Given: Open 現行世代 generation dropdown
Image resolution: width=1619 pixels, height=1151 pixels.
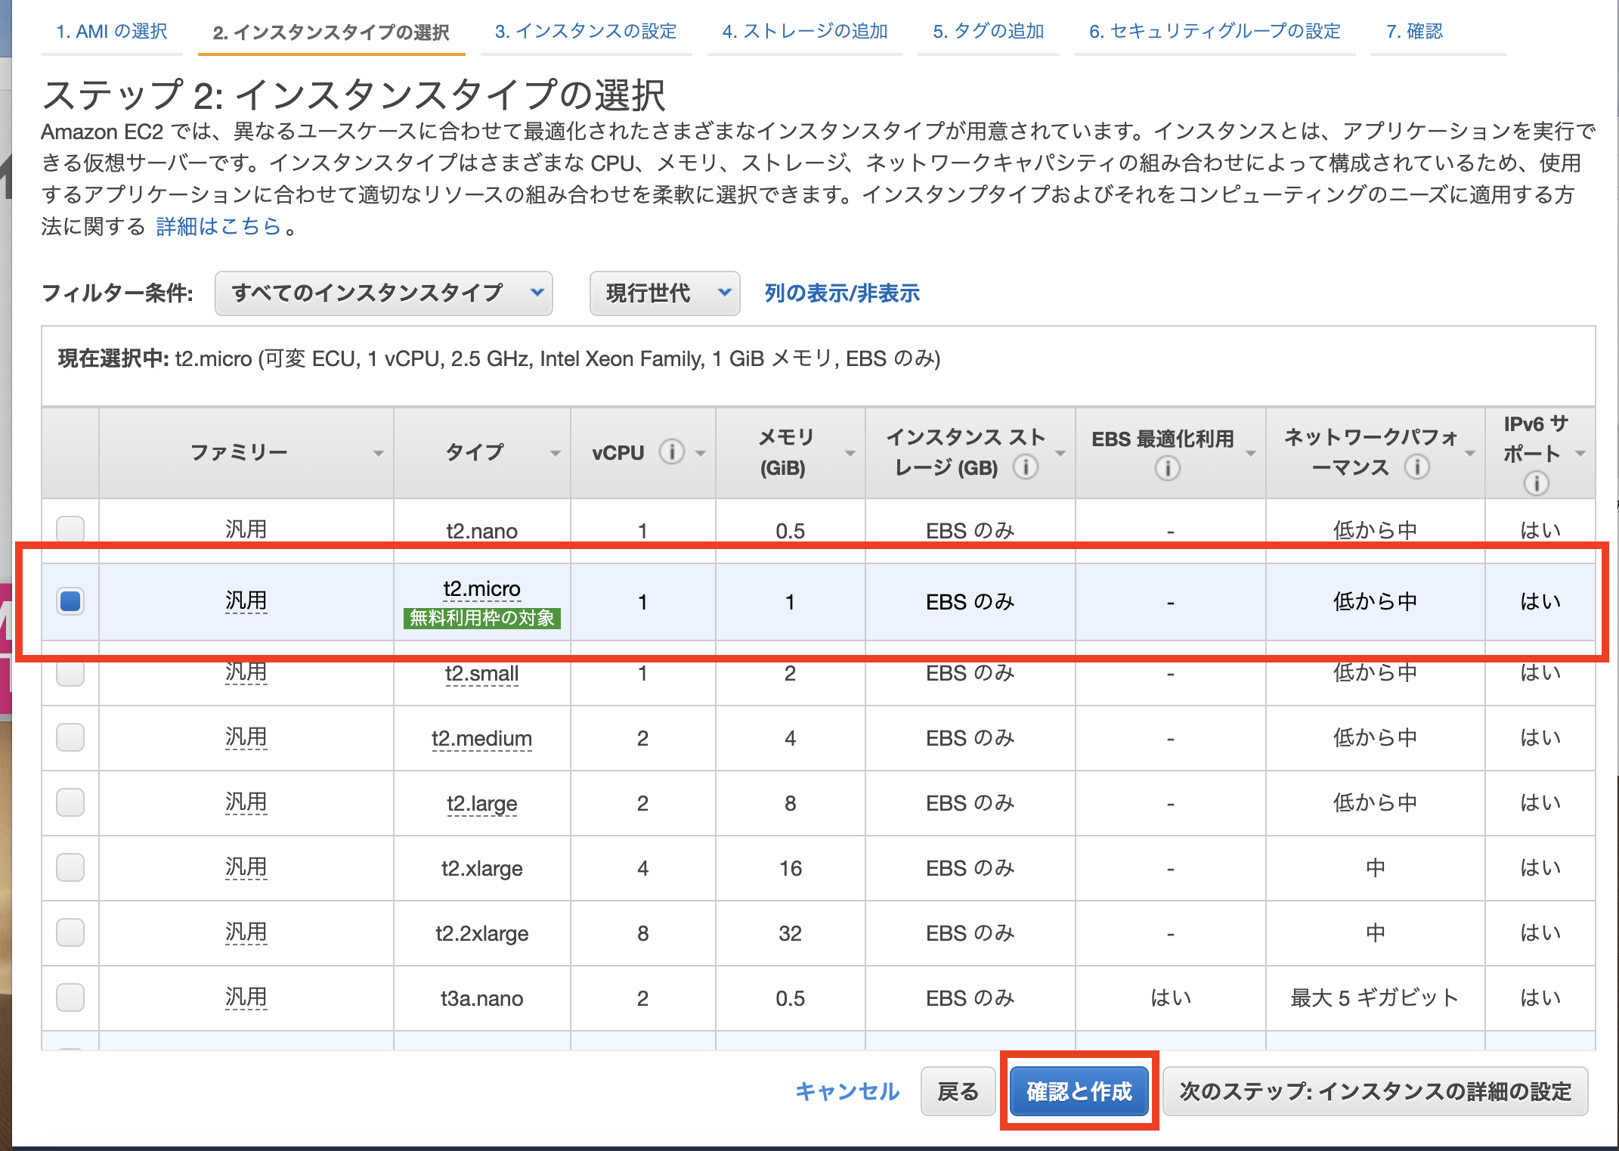Looking at the screenshot, I should [x=664, y=293].
